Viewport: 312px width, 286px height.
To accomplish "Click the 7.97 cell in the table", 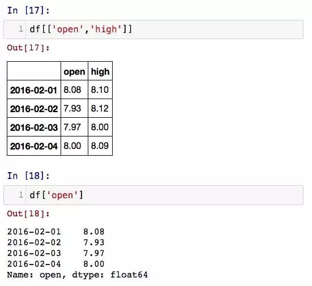I will [x=74, y=127].
